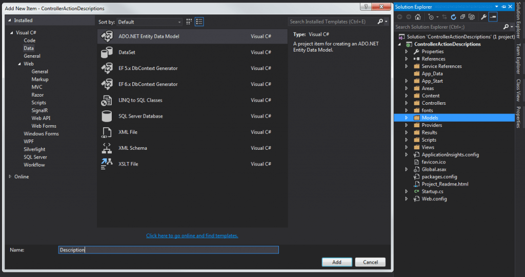525x277 pixels.
Task: Click the search magnifier in template search box
Action: coord(380,21)
